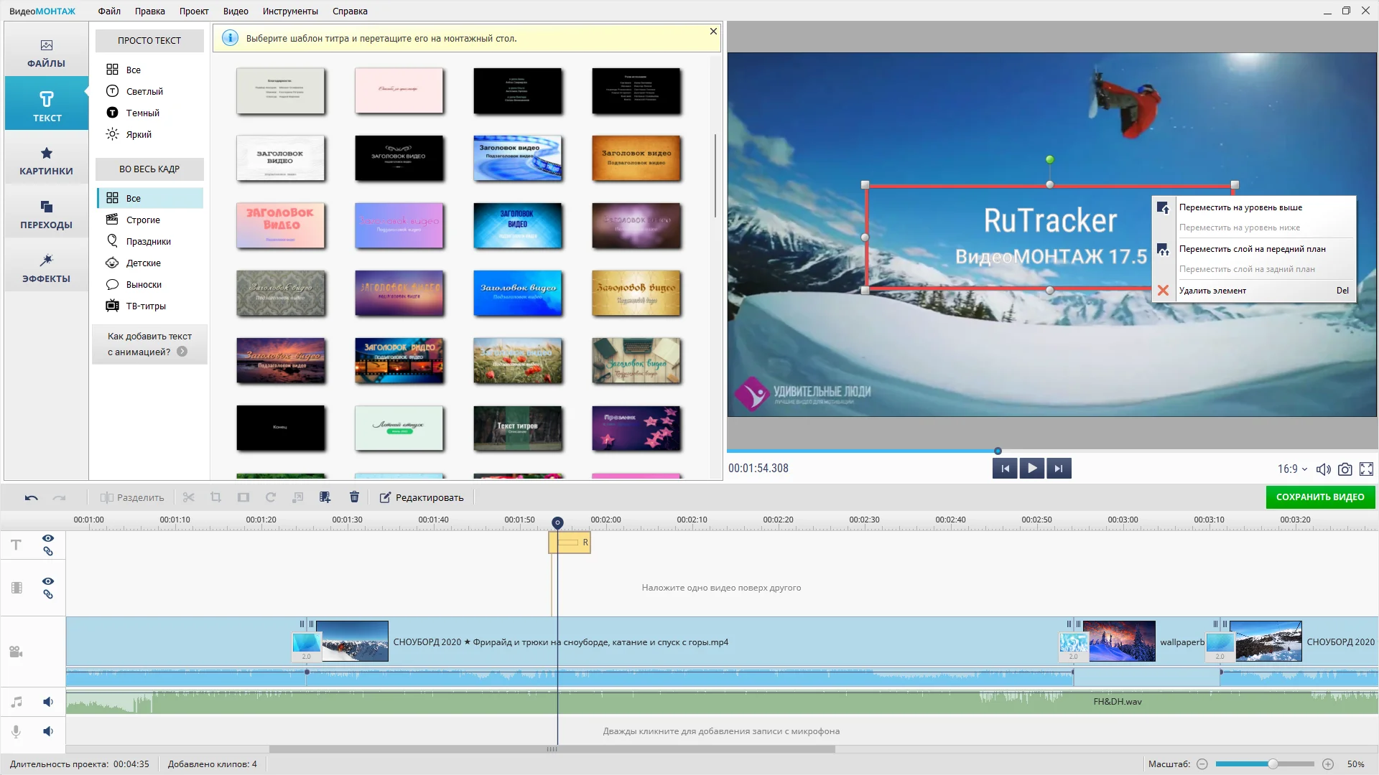Click the preview volume speaker icon
1379x775 pixels.
pos(1323,469)
